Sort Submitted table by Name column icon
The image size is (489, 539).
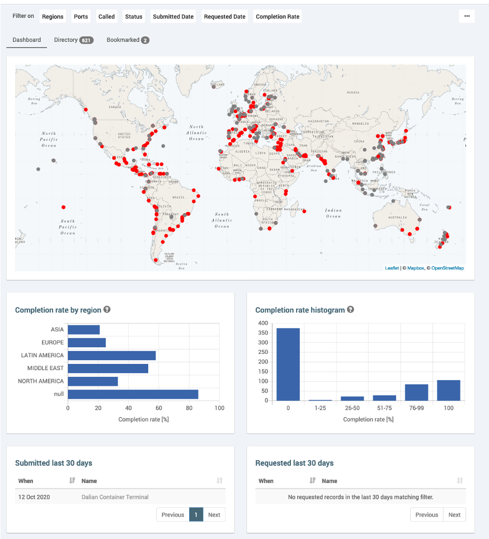tap(219, 481)
